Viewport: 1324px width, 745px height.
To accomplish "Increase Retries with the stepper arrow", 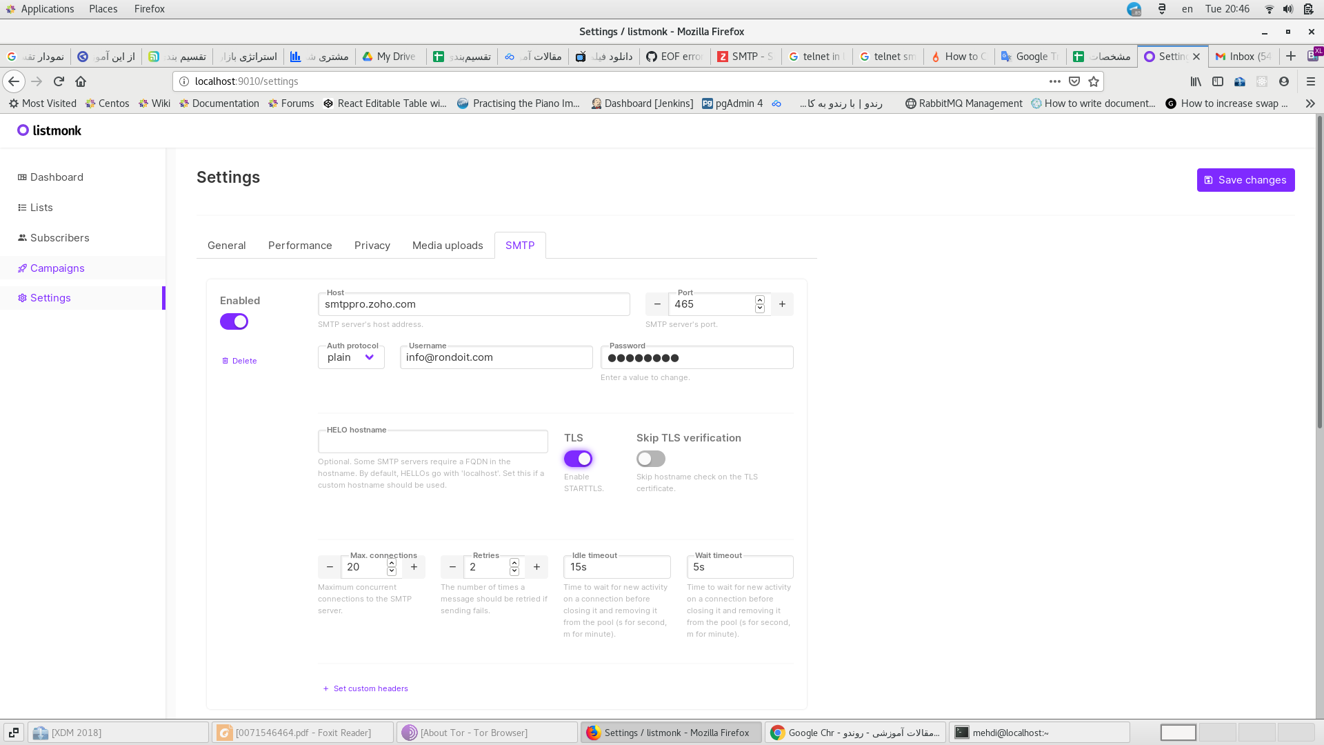I will 514,563.
